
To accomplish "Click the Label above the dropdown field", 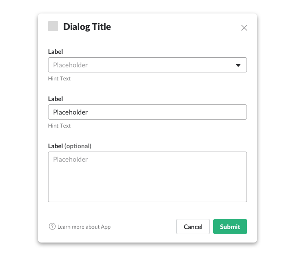I will 56,52.
